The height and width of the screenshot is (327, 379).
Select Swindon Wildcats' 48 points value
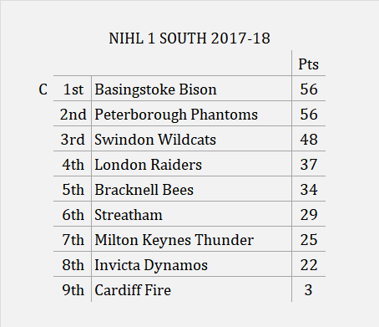(x=309, y=140)
